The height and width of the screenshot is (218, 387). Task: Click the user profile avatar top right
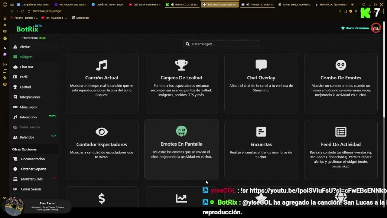click(x=376, y=28)
